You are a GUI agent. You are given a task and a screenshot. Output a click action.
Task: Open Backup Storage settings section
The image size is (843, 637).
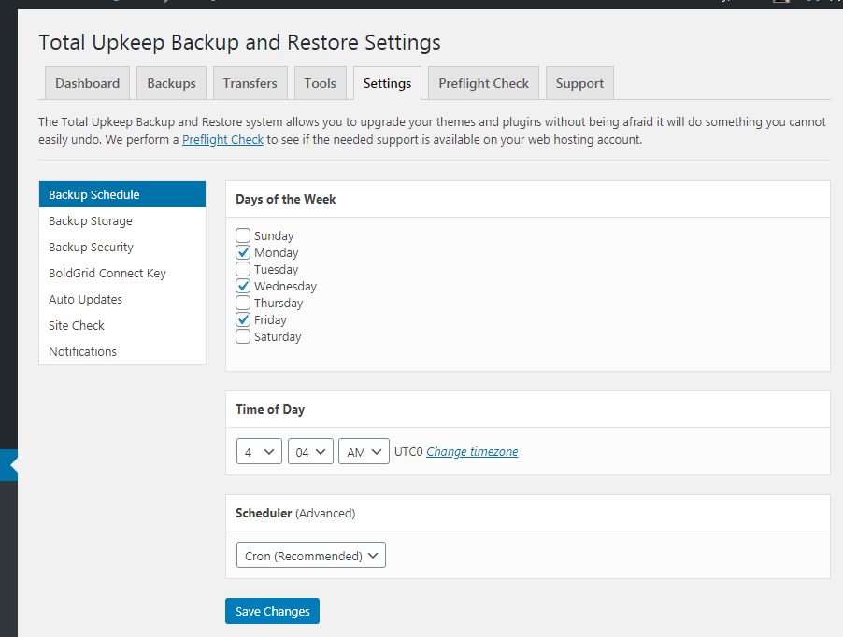(91, 221)
